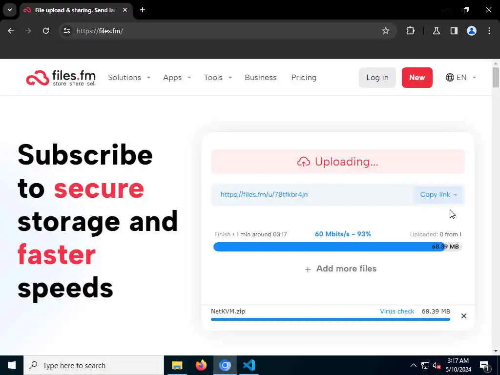Click the NetKVM.zip file name
This screenshot has height=375, width=500.
(x=228, y=311)
